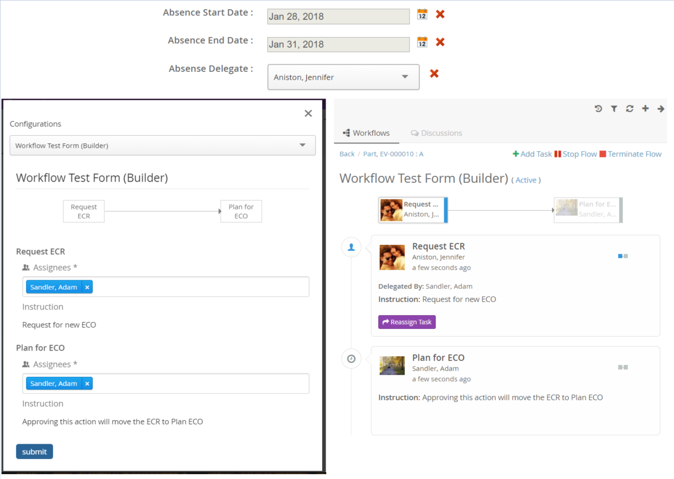Refresh the workflow panel
The image size is (674, 479).
[x=630, y=108]
